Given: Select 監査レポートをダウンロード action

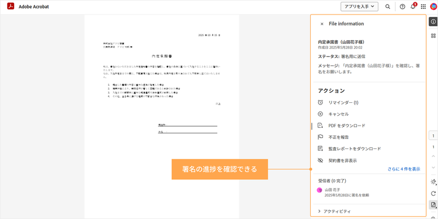Looking at the screenshot, I should click(354, 148).
